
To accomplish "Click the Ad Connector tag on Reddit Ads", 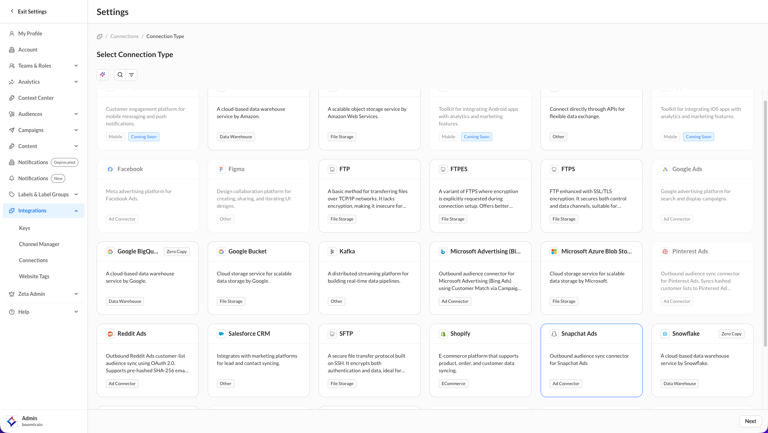I will click(x=122, y=383).
